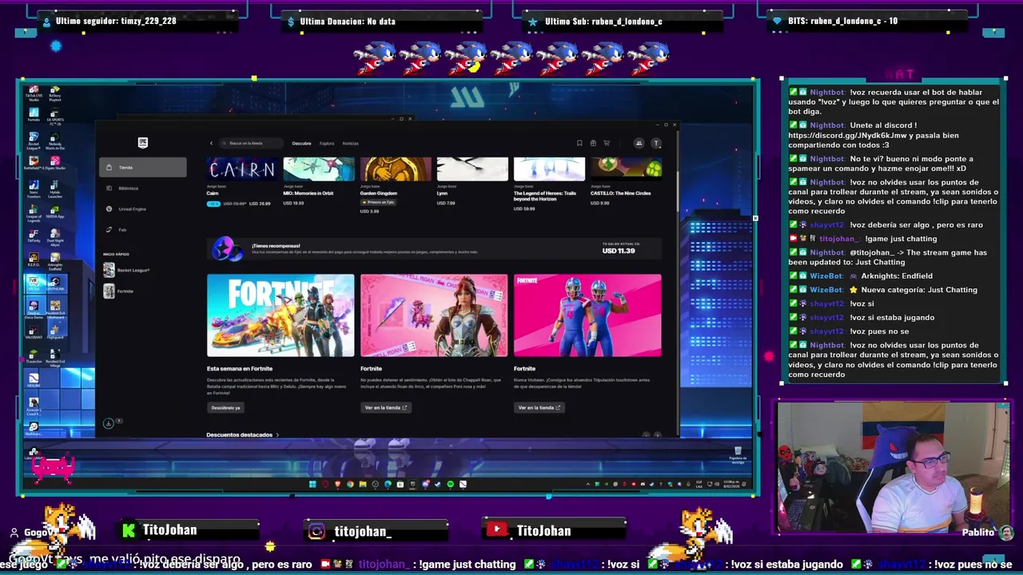
Task: Click the USD 11.39 balance amount
Action: [x=619, y=251]
